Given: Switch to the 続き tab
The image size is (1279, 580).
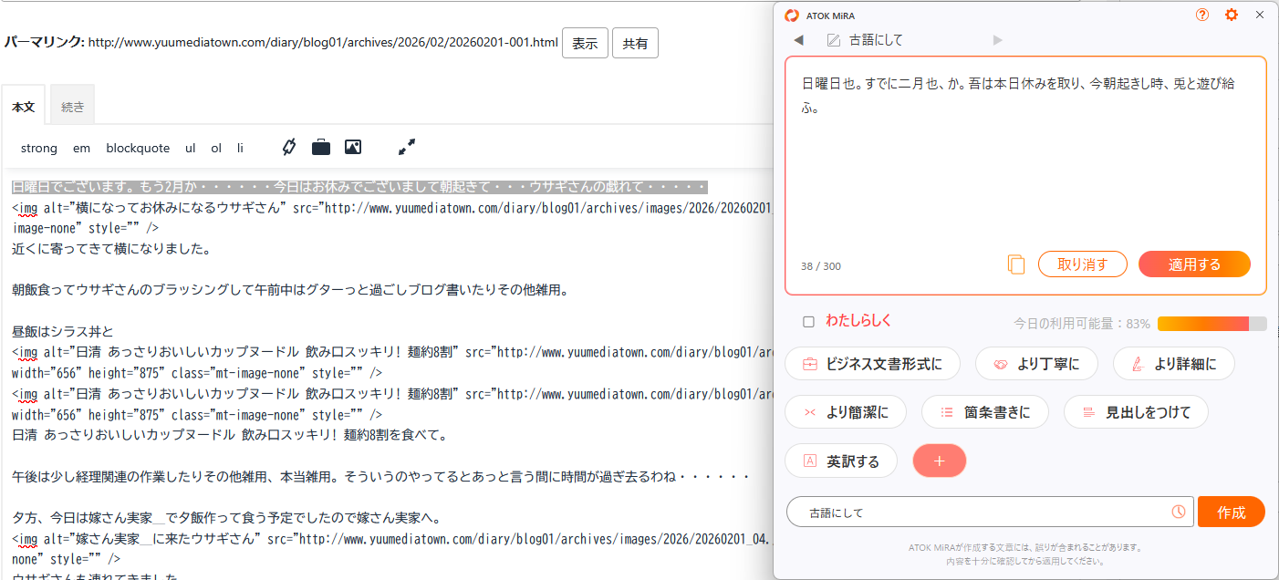Looking at the screenshot, I should (x=71, y=105).
